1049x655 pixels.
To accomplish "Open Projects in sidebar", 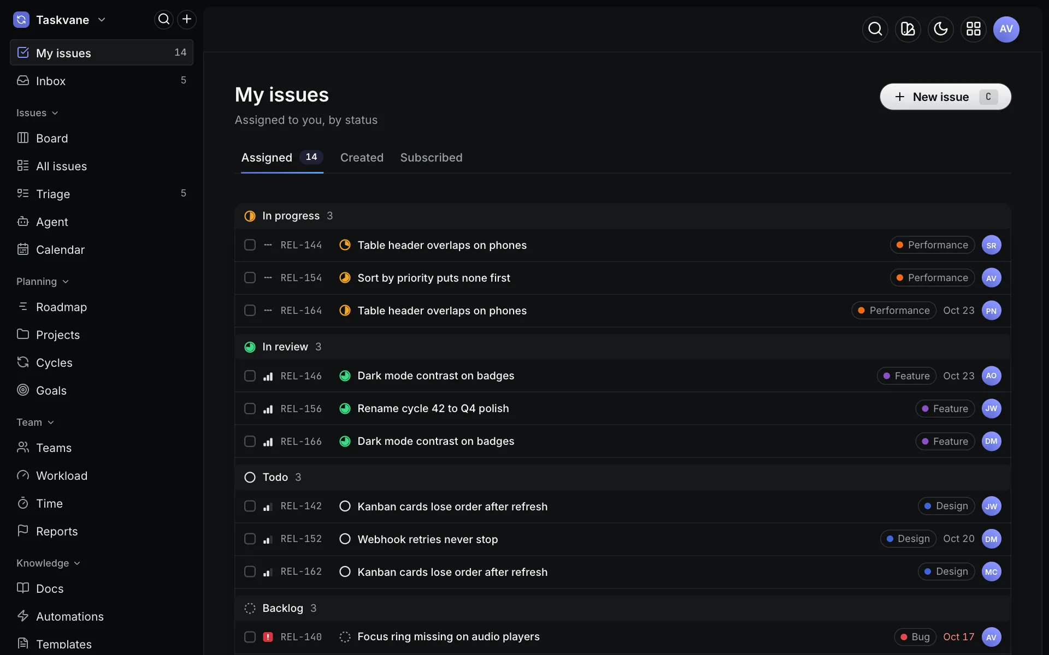I will point(102,335).
